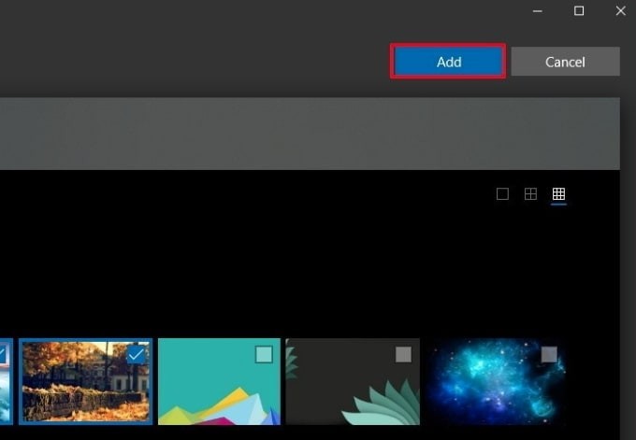Click the blue Add button
The width and height of the screenshot is (636, 440).
448,62
